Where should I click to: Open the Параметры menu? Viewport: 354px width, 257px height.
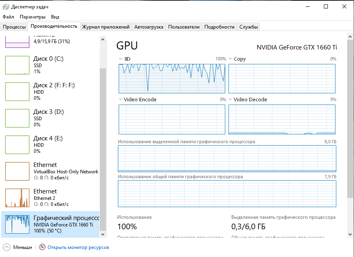coord(33,17)
